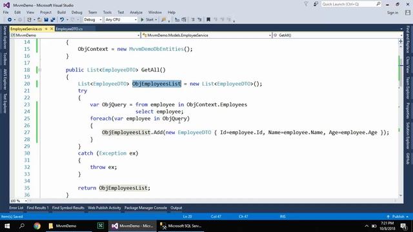
Task: Collapse the GetAll method outline
Action: 39,70
